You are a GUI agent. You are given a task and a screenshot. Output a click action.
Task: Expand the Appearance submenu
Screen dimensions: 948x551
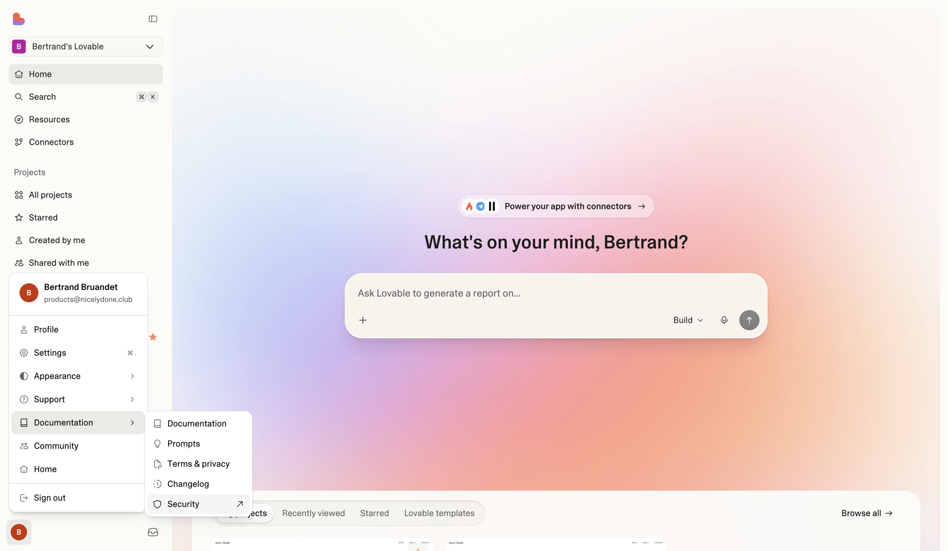[x=78, y=376]
